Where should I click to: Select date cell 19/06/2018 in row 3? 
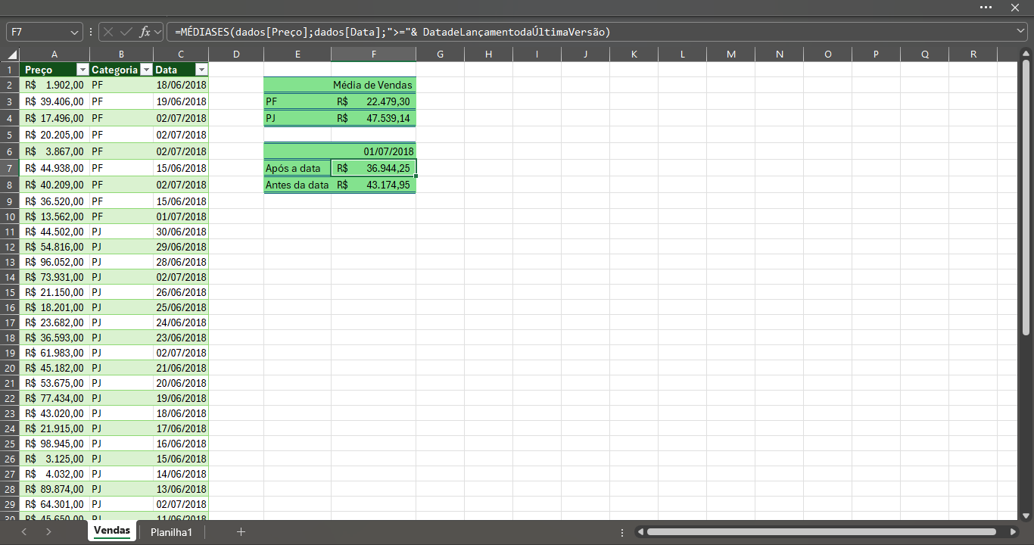click(181, 101)
